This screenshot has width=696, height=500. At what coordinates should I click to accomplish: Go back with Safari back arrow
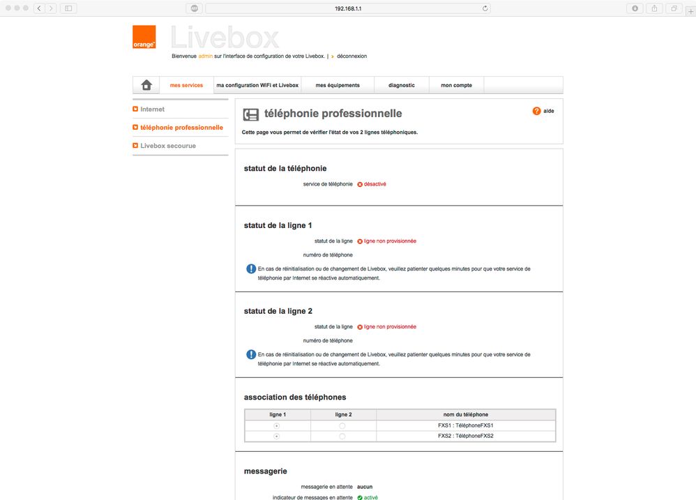(39, 8)
